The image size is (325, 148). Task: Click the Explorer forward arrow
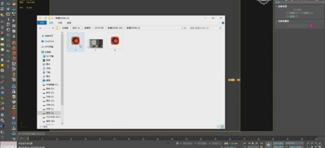(x=45, y=28)
